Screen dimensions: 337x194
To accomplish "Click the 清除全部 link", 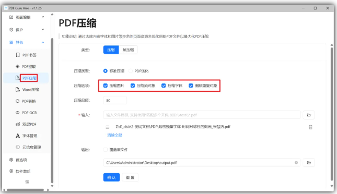I will click(115, 135).
